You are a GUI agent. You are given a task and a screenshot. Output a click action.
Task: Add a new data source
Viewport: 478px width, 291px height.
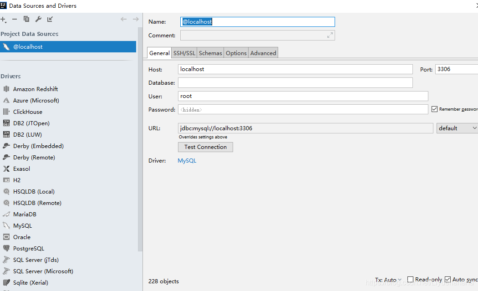click(4, 19)
